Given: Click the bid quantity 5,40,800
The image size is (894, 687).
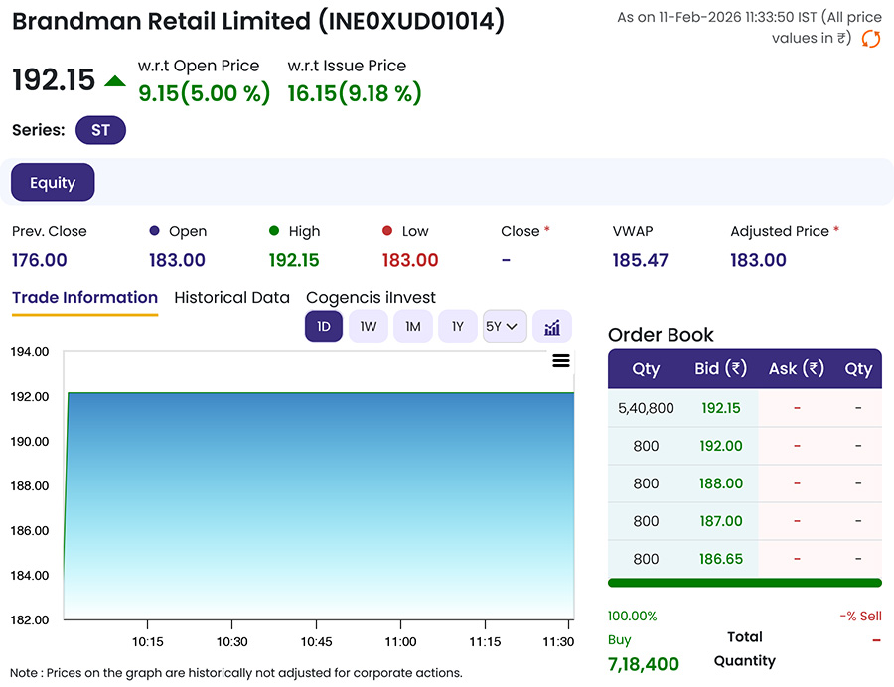Looking at the screenshot, I should pyautogui.click(x=646, y=408).
